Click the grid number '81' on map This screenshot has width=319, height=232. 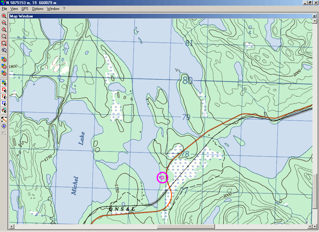click(189, 43)
